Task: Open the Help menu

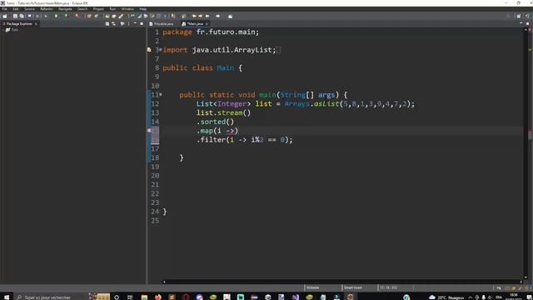Action: click(143, 9)
